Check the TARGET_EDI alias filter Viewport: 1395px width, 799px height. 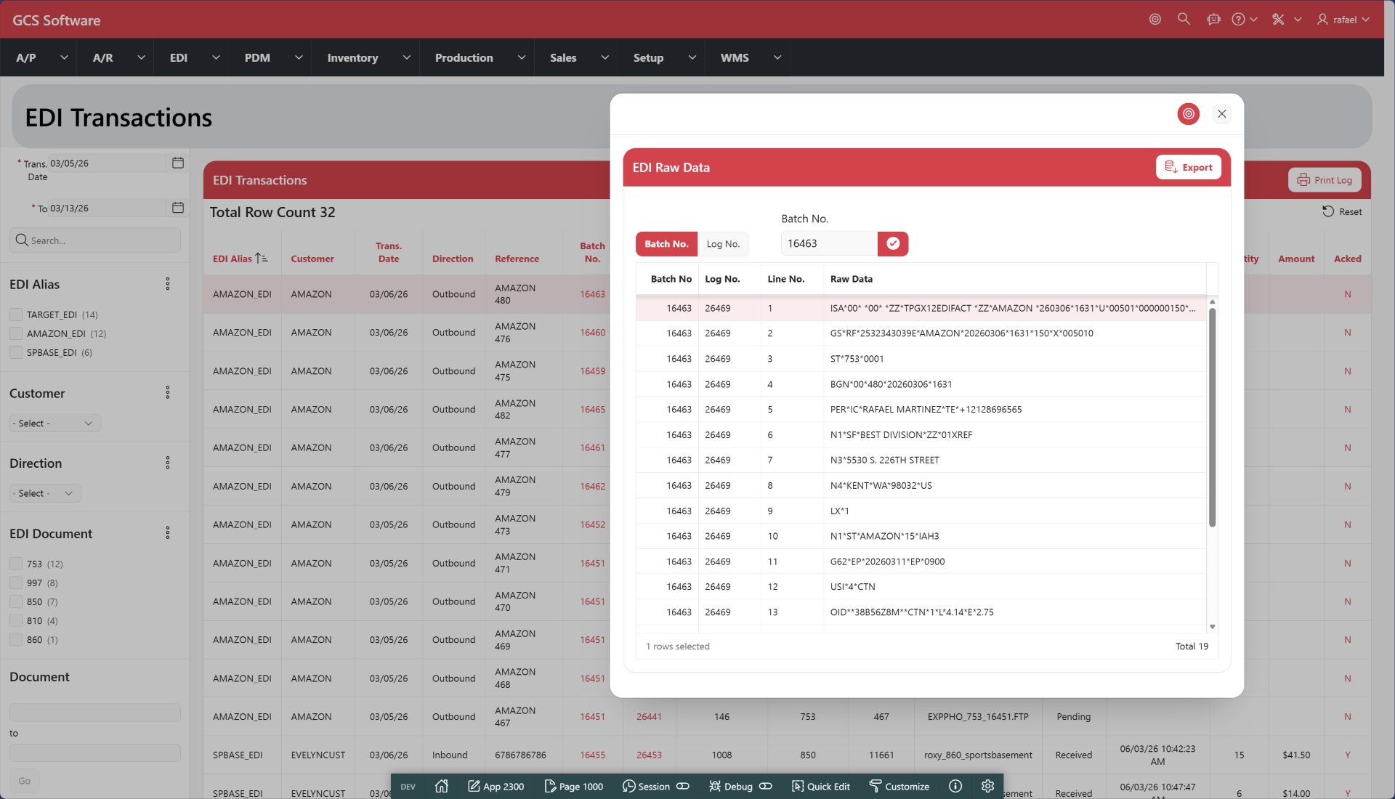coord(16,315)
